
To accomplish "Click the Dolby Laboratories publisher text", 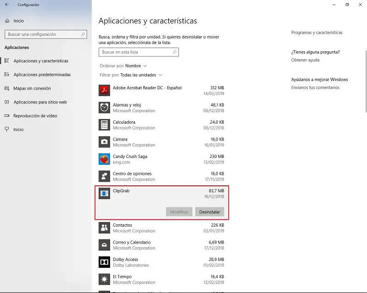I will pyautogui.click(x=131, y=265).
